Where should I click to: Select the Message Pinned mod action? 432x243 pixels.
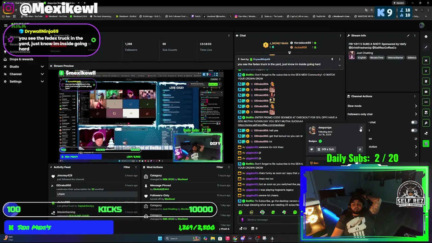click(x=160, y=185)
